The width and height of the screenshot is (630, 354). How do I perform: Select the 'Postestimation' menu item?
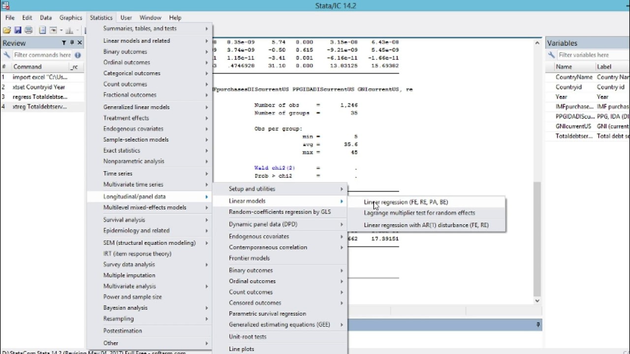coord(150,331)
